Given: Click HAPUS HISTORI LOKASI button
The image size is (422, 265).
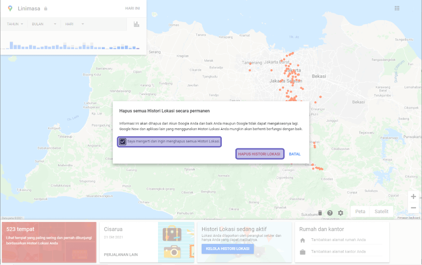Looking at the screenshot, I should coord(259,154).
